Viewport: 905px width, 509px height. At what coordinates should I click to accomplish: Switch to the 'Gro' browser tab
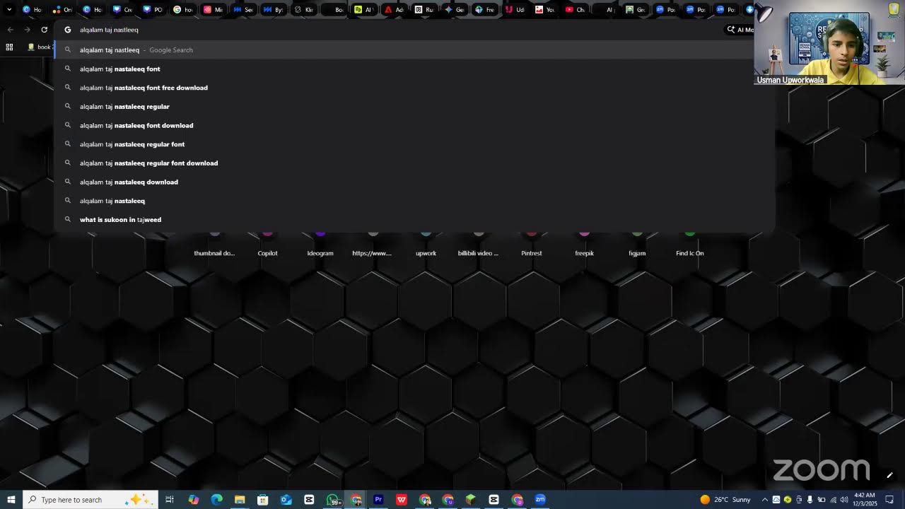click(636, 10)
